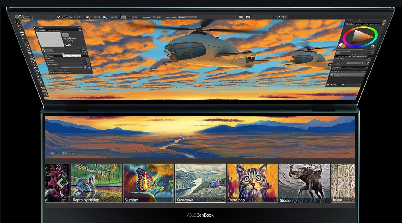Enable Random Grain Position checkbox
The height and width of the screenshot is (223, 402).
coord(51,73)
